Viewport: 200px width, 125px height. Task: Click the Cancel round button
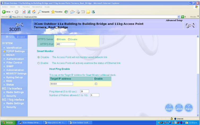(x=179, y=108)
